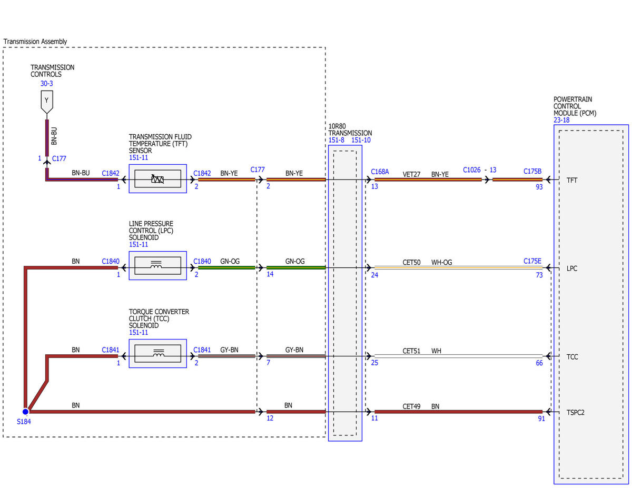Viewport: 632px width, 488px height.
Task: Click the C175E connector label
Action: tap(533, 260)
